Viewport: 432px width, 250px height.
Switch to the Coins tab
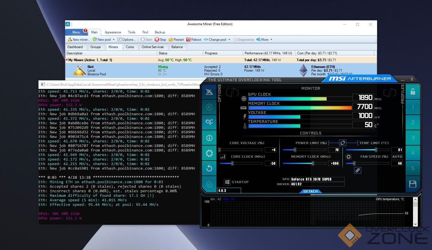pyautogui.click(x=130, y=47)
